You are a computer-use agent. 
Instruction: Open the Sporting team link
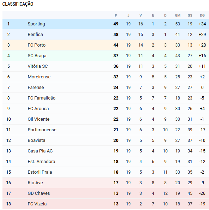pos(36,24)
